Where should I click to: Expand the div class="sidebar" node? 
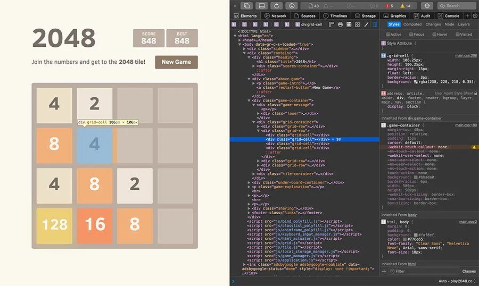(244, 48)
